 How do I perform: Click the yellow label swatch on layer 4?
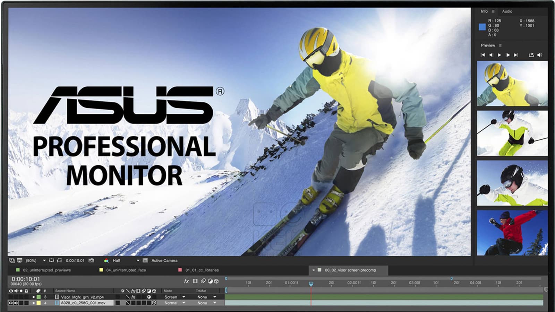39,303
